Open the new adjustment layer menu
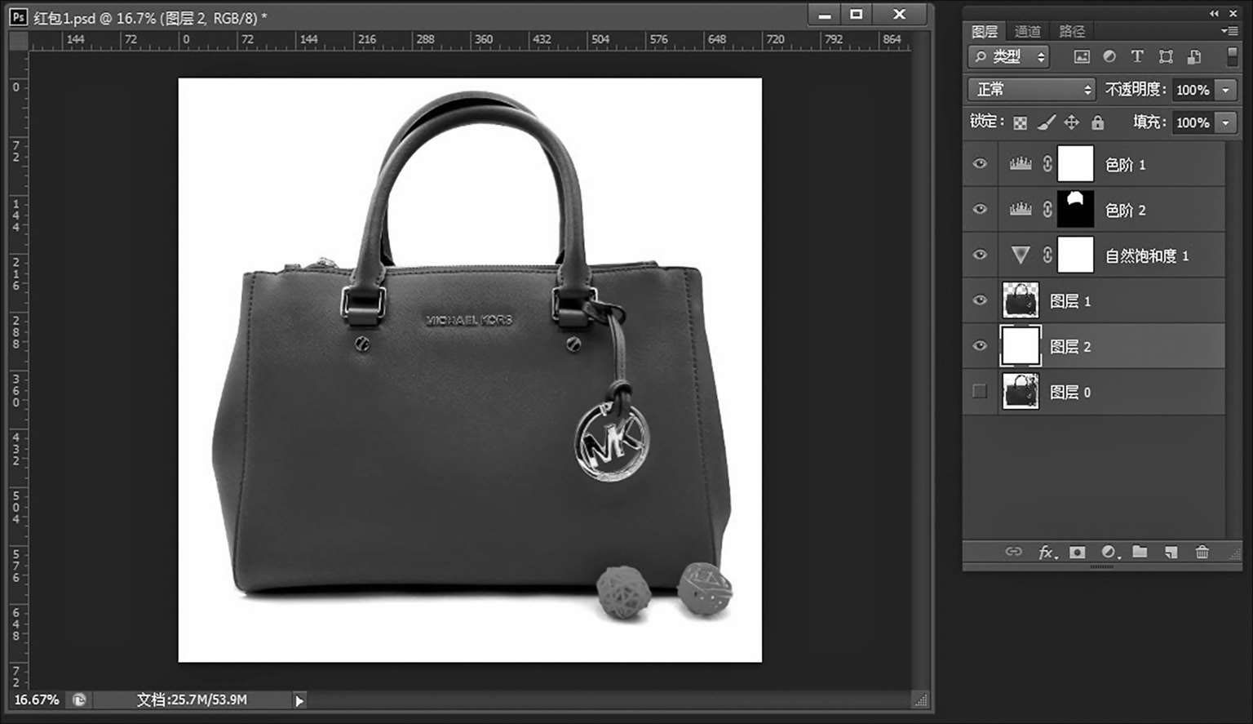 click(x=1109, y=553)
